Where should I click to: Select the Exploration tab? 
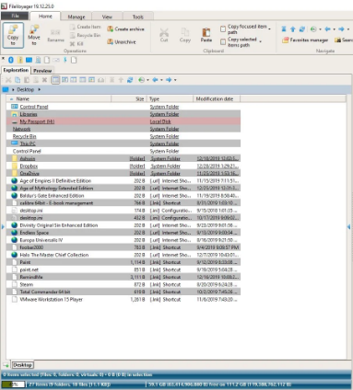(x=16, y=70)
